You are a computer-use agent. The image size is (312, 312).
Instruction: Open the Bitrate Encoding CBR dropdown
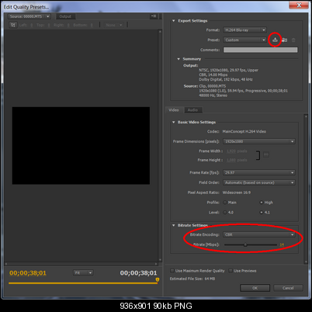(x=259, y=234)
